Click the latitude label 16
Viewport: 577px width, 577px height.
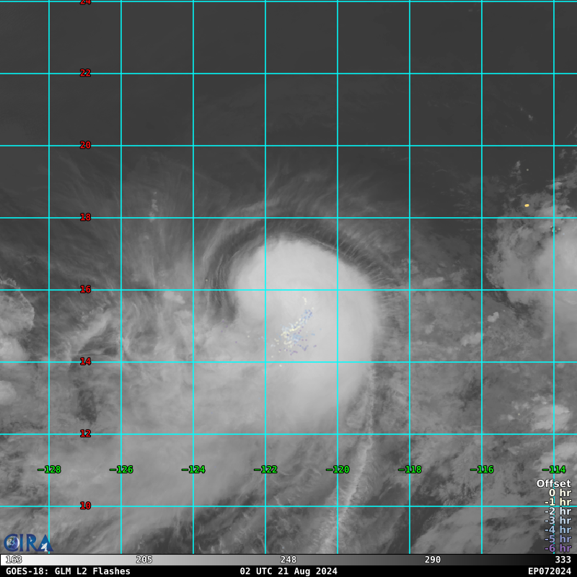tap(85, 289)
